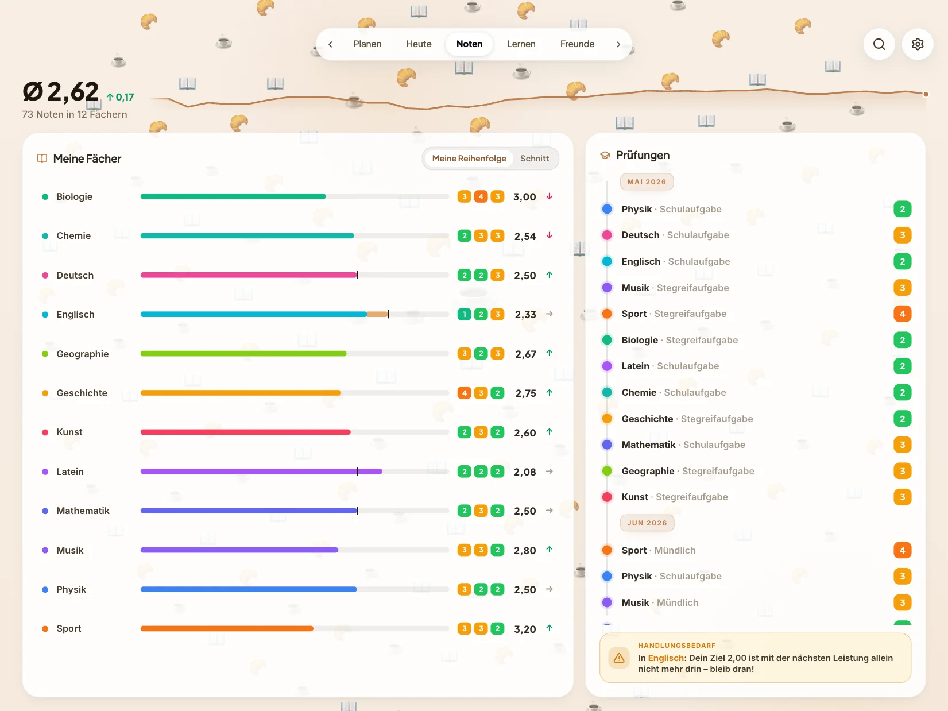Click the Latein progress bar
Viewport: 948px width, 711px height.
(x=295, y=472)
